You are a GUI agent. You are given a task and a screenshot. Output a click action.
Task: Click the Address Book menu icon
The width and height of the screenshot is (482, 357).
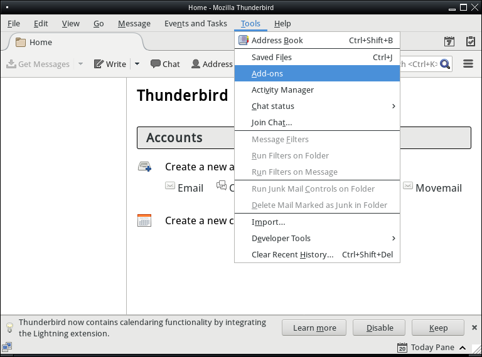(x=244, y=40)
